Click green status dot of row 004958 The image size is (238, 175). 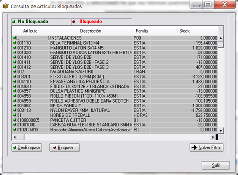tap(15, 96)
